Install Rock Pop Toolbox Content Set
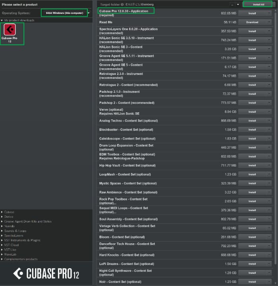Image resolution: width=278 pixels, height=286 pixels. coord(252,201)
